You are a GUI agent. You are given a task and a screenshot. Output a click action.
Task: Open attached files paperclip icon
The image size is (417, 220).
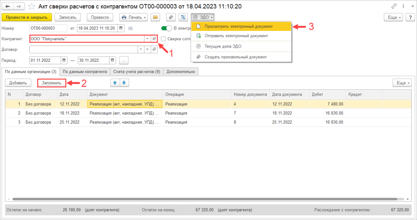tap(171, 17)
